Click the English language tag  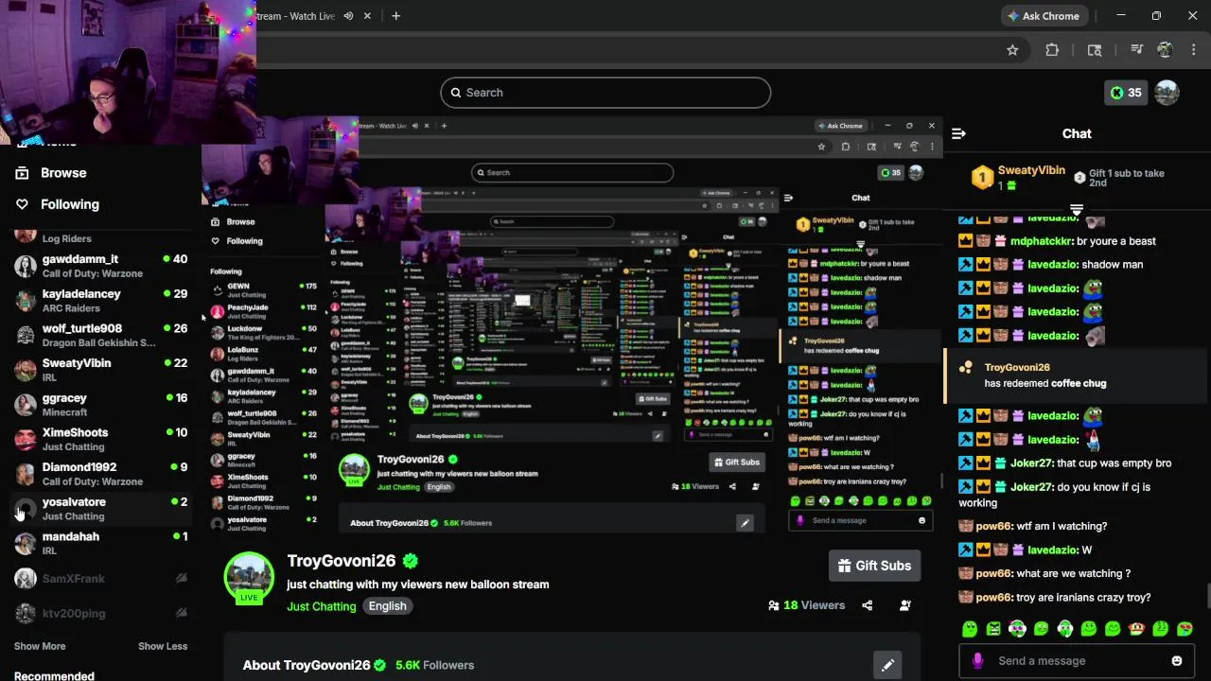coord(388,606)
